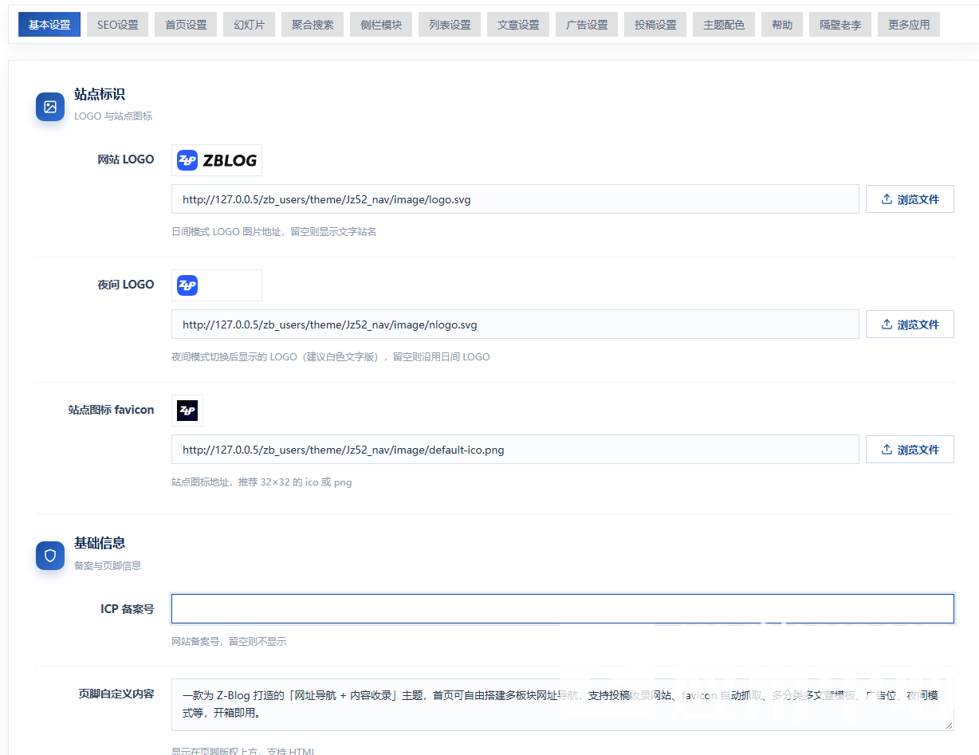Open the 基本设置 tab

(x=49, y=25)
